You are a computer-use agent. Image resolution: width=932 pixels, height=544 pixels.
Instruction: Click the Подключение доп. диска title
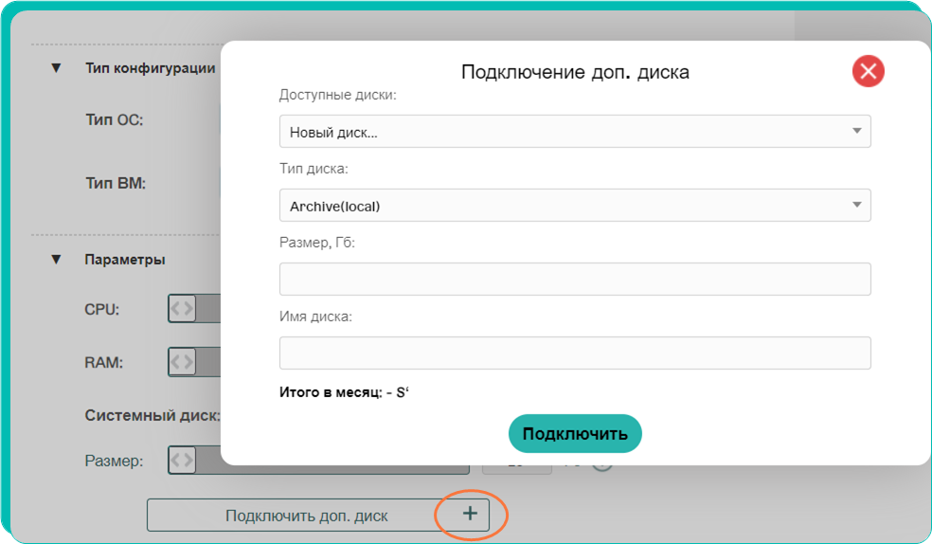575,72
